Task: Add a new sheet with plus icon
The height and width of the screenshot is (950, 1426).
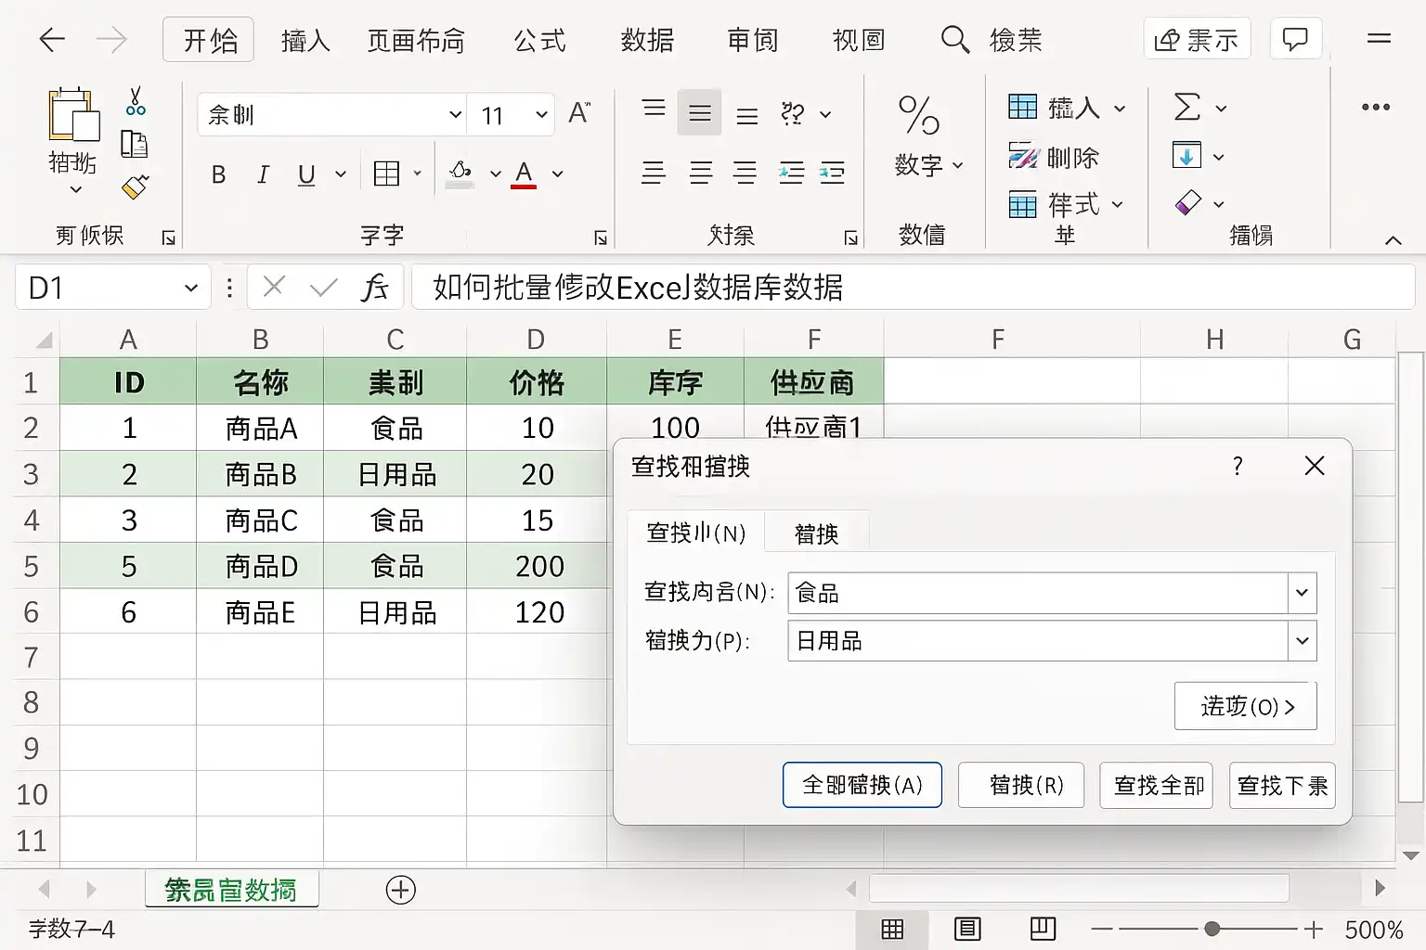Action: pos(400,890)
